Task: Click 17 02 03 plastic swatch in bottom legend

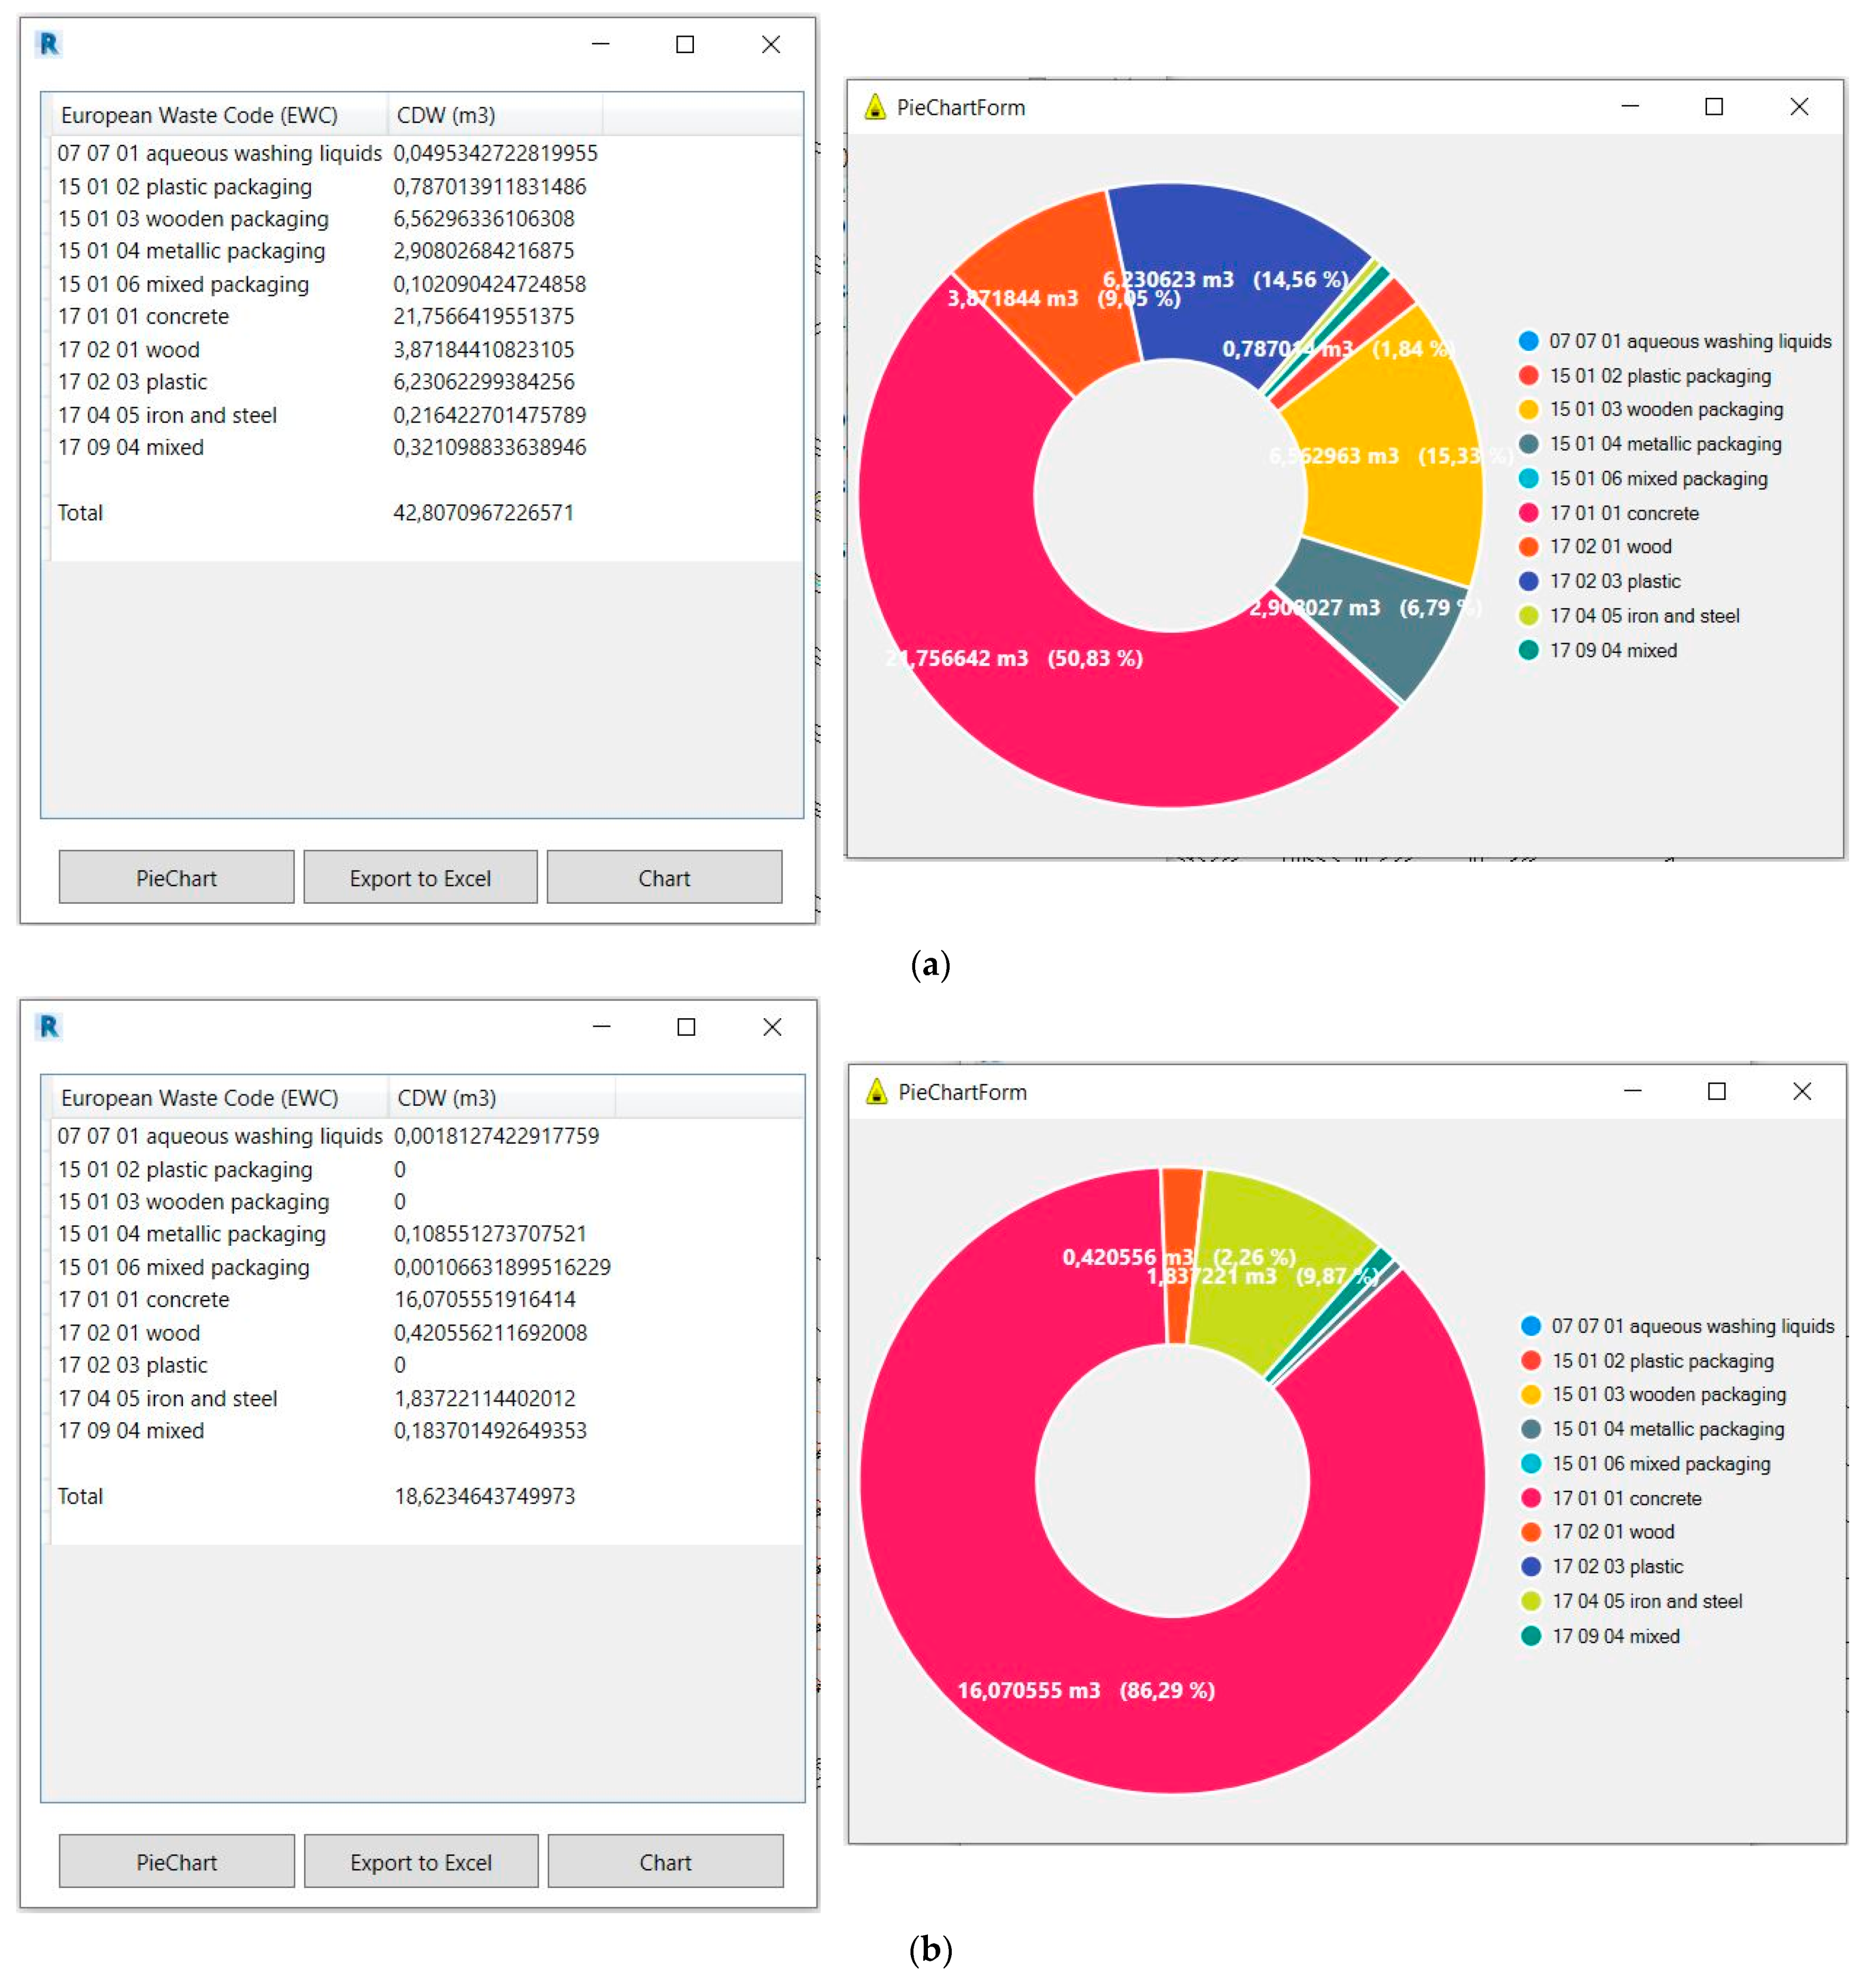Action: coord(1530,1566)
